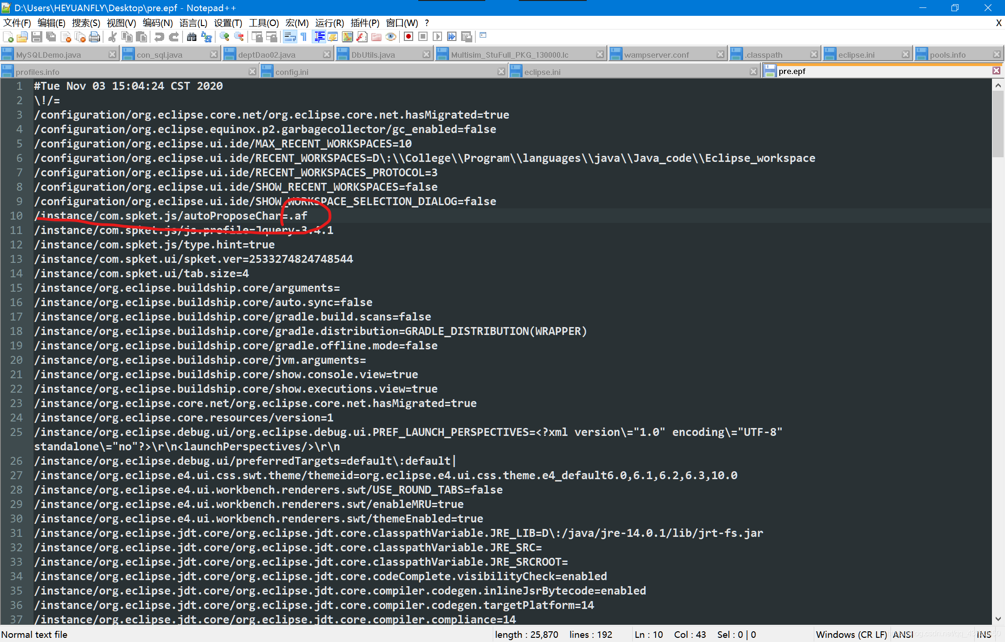Screen dimensions: 1005x642
Task: Click the Open file folder icon
Action: tap(22, 37)
